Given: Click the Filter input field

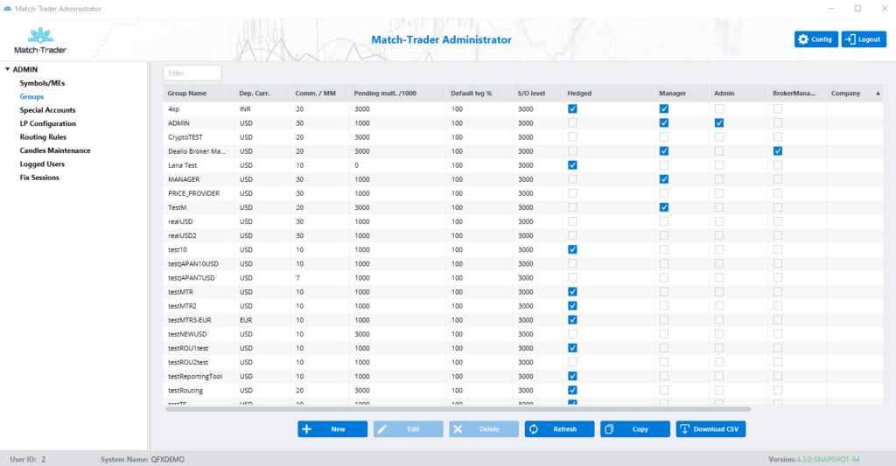Looking at the screenshot, I should tap(192, 73).
